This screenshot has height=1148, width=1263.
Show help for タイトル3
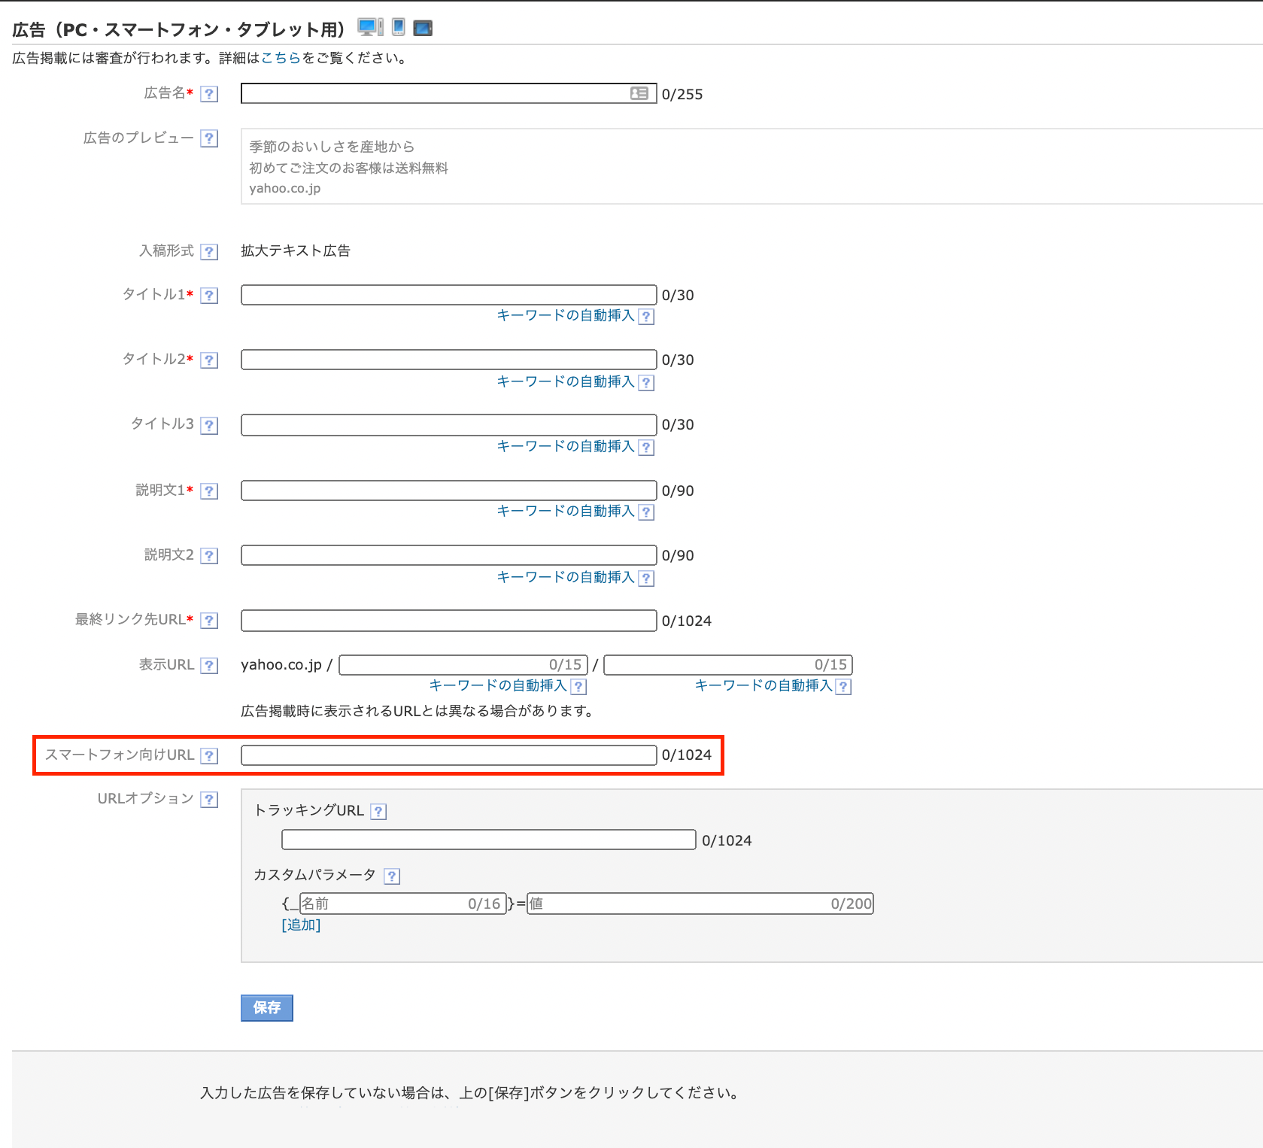(x=210, y=425)
